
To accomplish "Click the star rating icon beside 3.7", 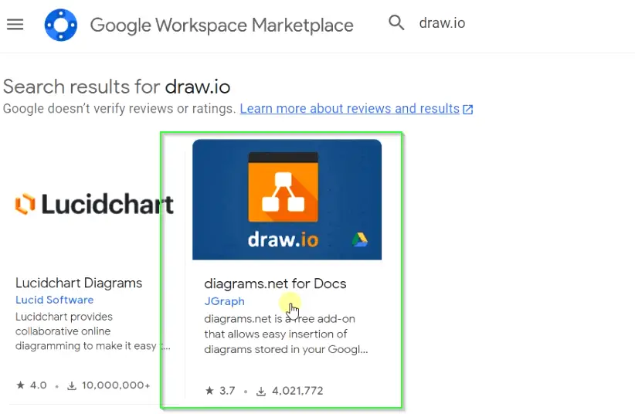I will click(209, 391).
